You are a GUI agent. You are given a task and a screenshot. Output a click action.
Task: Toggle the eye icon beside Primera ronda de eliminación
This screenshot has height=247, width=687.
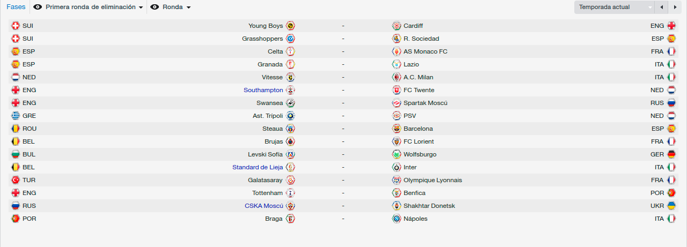[38, 8]
